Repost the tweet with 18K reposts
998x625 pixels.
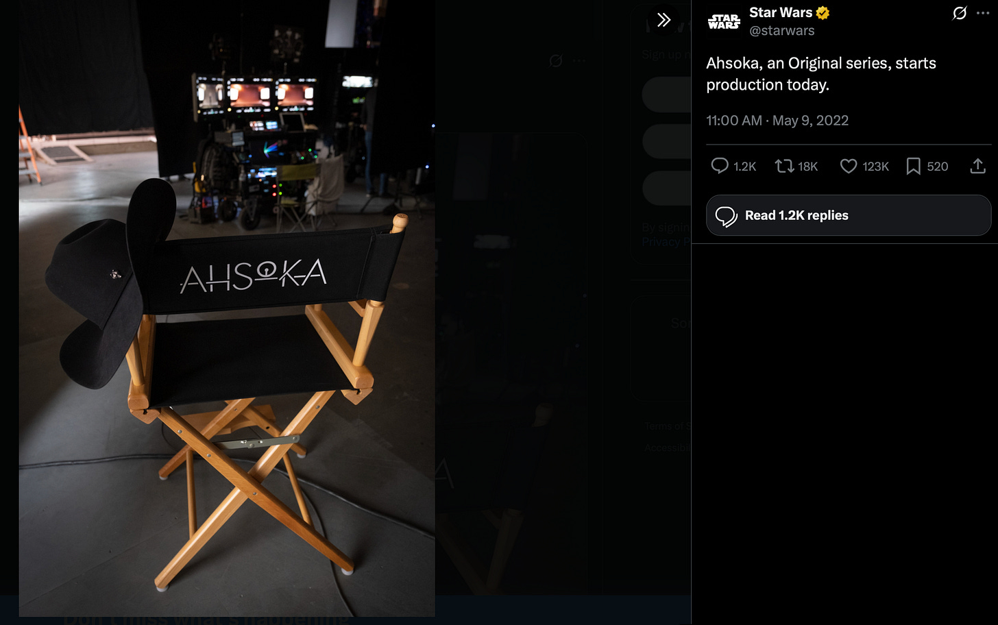pyautogui.click(x=784, y=166)
